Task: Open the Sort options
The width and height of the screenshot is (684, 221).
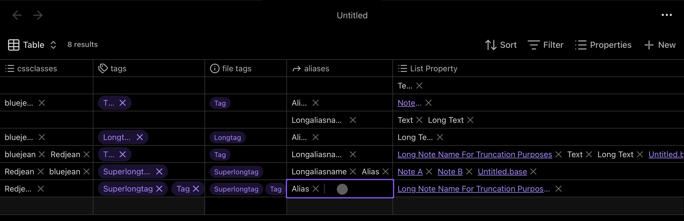Action: pos(501,45)
